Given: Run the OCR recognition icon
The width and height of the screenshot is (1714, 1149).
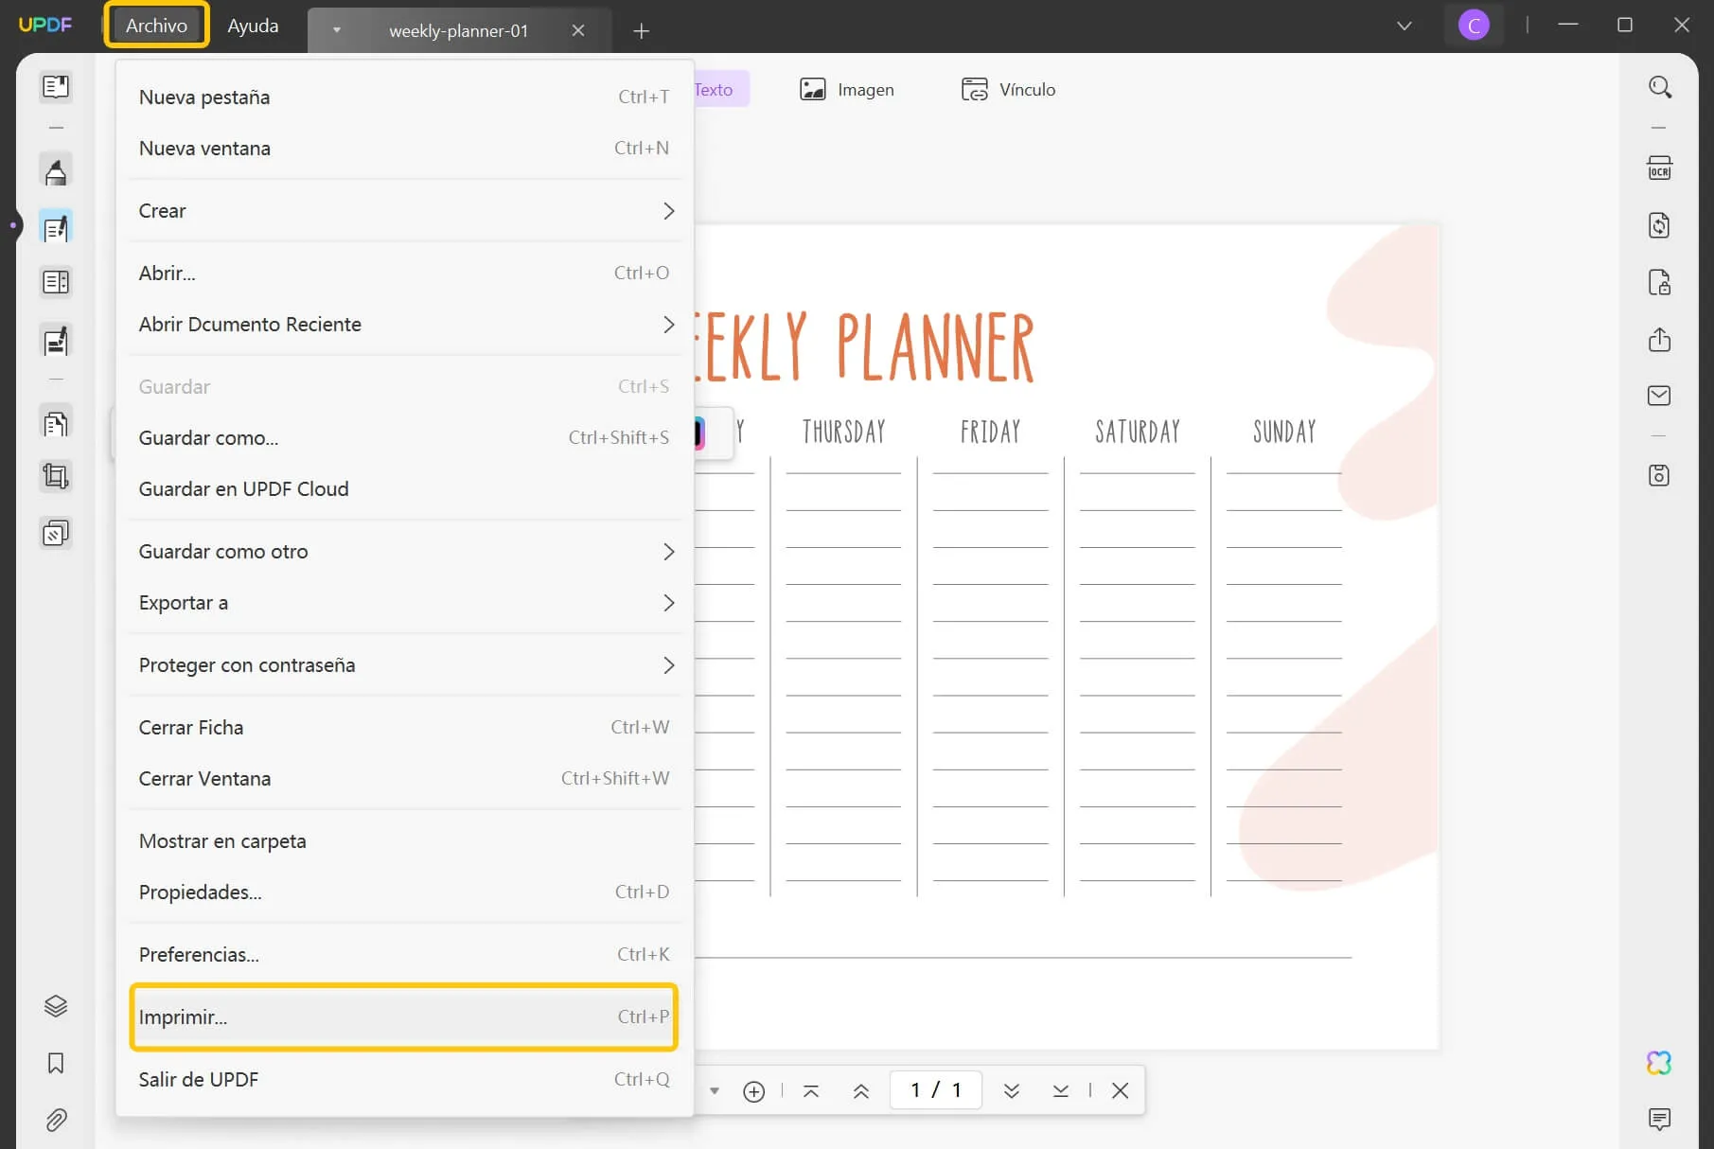Looking at the screenshot, I should click(x=1659, y=168).
